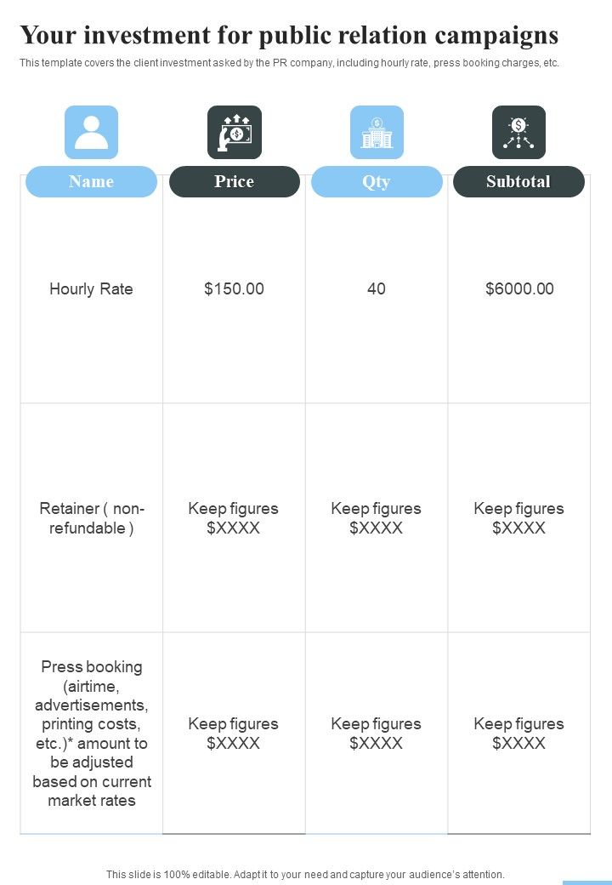Click the bank building icon above Qty
This screenshot has width=612, height=885.
coord(377,132)
